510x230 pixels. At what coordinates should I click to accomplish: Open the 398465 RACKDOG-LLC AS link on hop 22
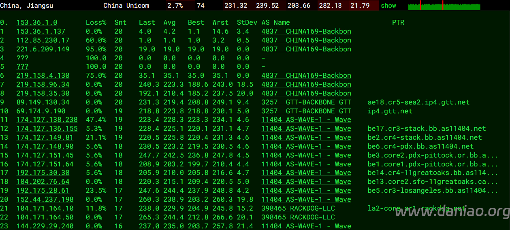coord(298,217)
